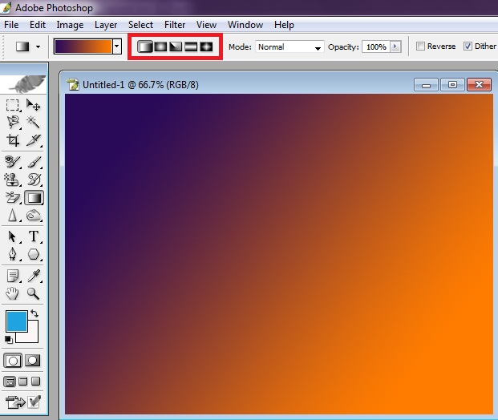
Task: Select the Pen tool
Action: point(13,254)
